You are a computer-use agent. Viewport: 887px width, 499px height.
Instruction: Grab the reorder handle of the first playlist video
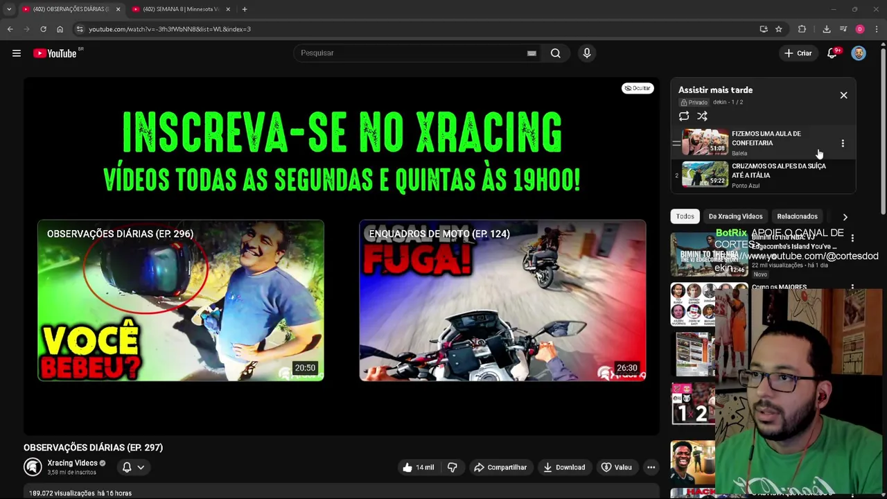pos(676,143)
